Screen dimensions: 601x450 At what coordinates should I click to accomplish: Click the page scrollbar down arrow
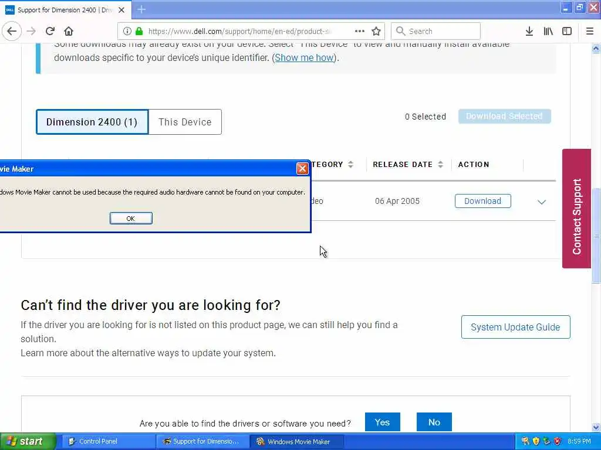pyautogui.click(x=596, y=427)
